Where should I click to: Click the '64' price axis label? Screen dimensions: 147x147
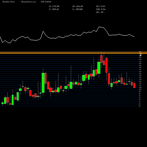[x=140, y=106]
